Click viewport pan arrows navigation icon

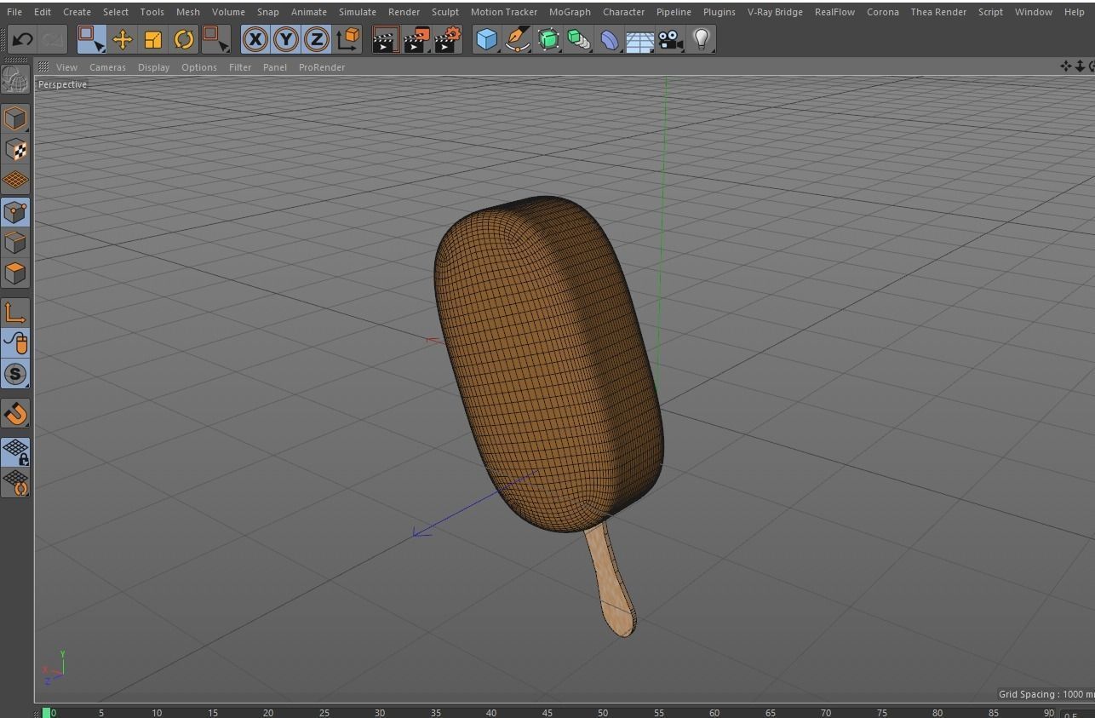coord(1065,66)
